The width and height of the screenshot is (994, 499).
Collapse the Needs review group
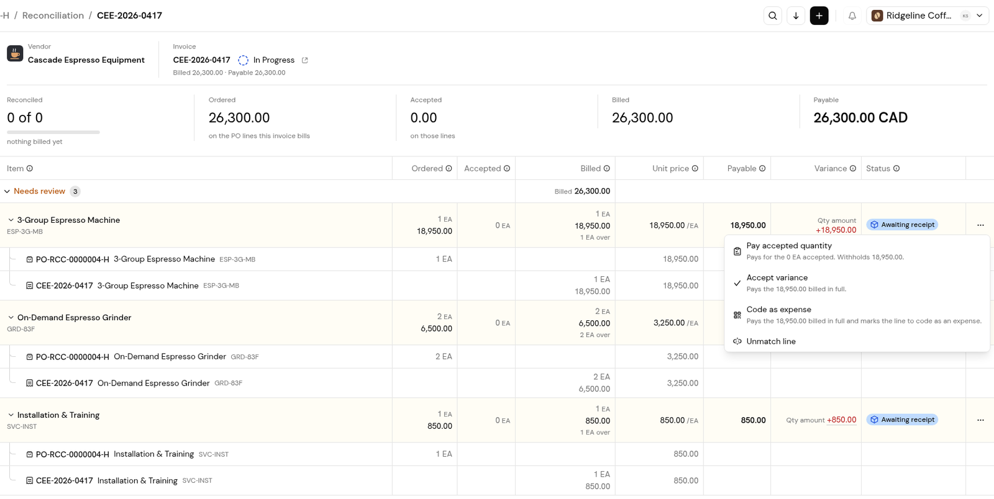[7, 191]
